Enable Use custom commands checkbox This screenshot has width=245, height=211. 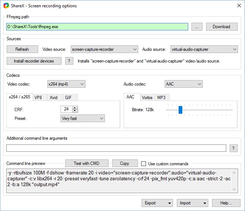click(143, 163)
